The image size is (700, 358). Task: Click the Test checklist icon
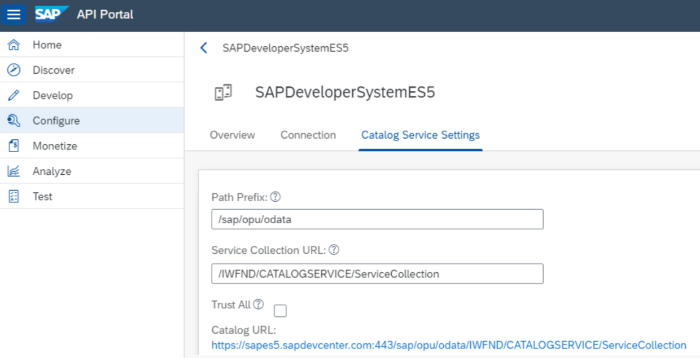[x=14, y=197]
